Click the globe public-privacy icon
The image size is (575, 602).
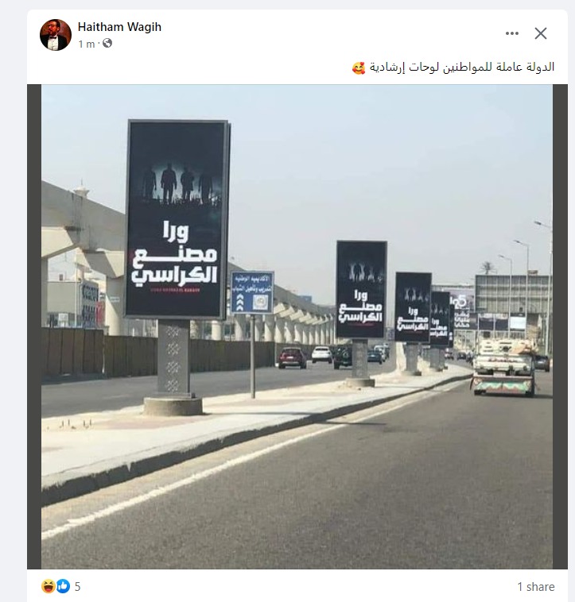[107, 44]
